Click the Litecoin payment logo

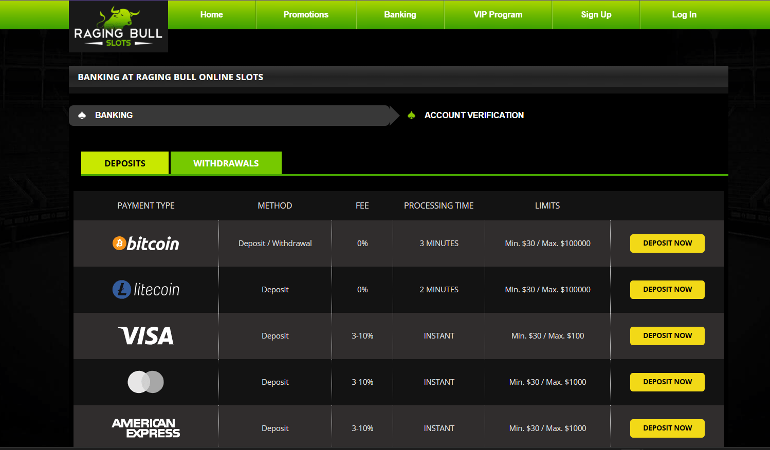(146, 290)
